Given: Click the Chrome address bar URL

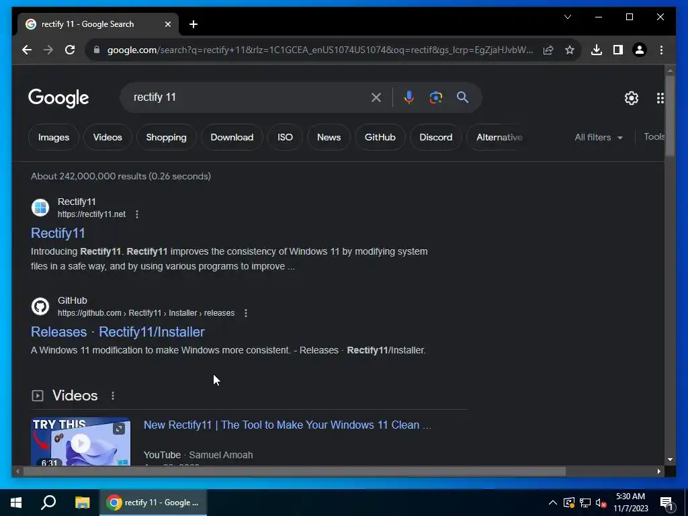Looking at the screenshot, I should pyautogui.click(x=320, y=50).
